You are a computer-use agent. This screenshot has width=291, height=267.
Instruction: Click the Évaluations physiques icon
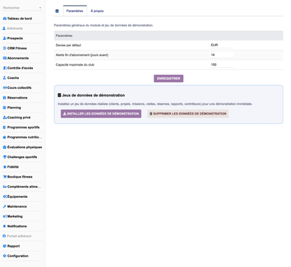pos(4,147)
